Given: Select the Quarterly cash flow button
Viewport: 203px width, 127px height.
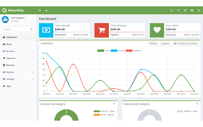Looking at the screenshot, I should pyautogui.click(x=165, y=43).
